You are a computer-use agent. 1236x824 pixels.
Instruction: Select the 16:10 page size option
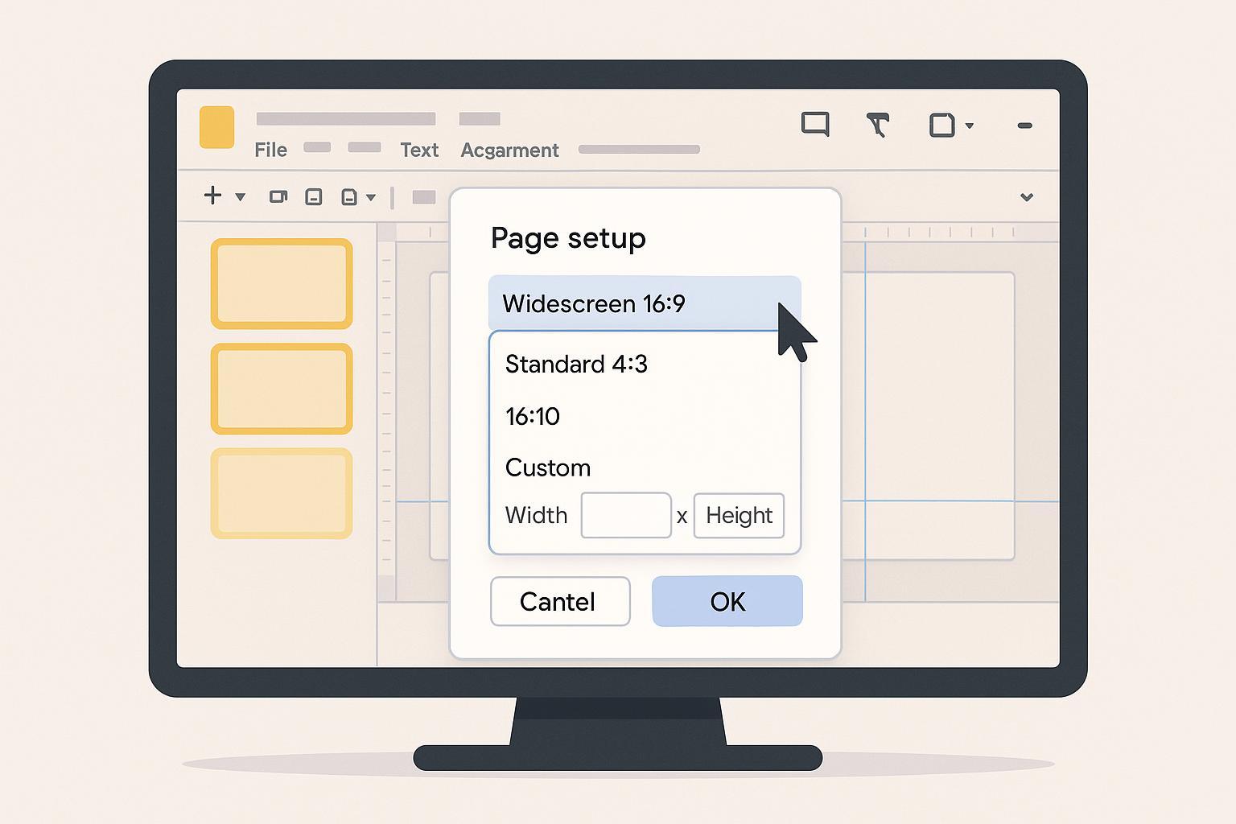[x=533, y=417]
